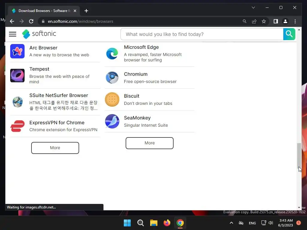Open the Softonic hamburger menu
Image resolution: width=307 pixels, height=230 pixels.
pos(13,34)
